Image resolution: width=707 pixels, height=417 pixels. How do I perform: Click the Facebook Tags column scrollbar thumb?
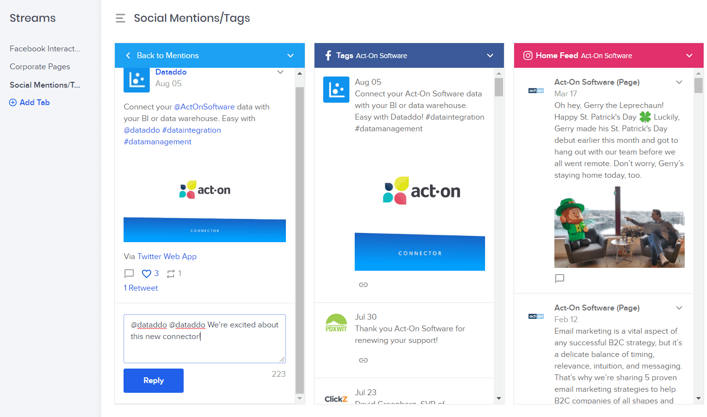pyautogui.click(x=499, y=88)
